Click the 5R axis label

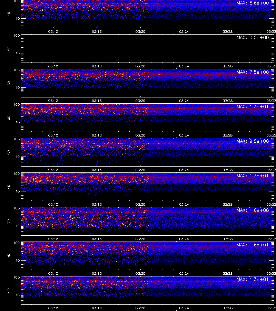coord(9,152)
